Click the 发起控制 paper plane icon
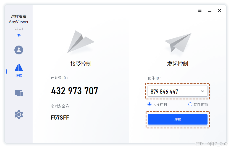 [178, 43]
